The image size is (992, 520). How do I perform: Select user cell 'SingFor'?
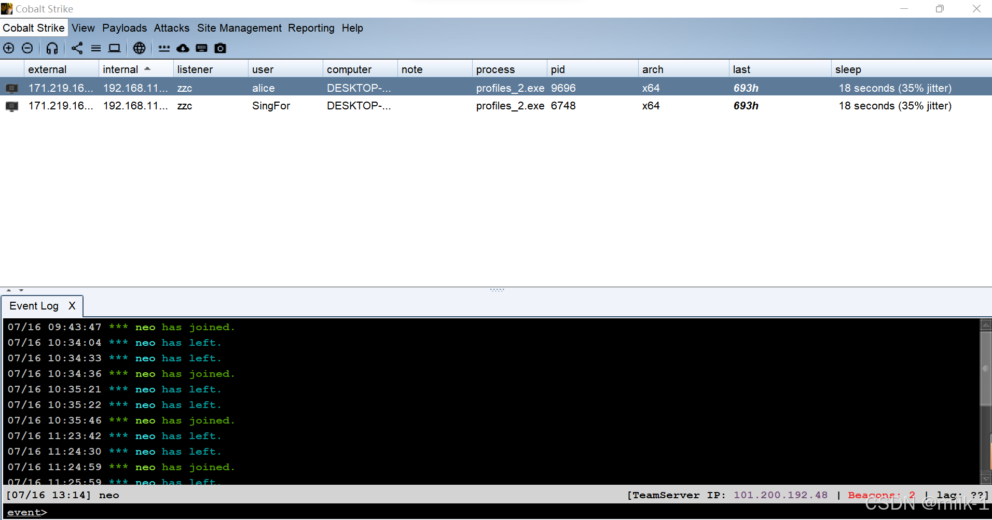[271, 106]
